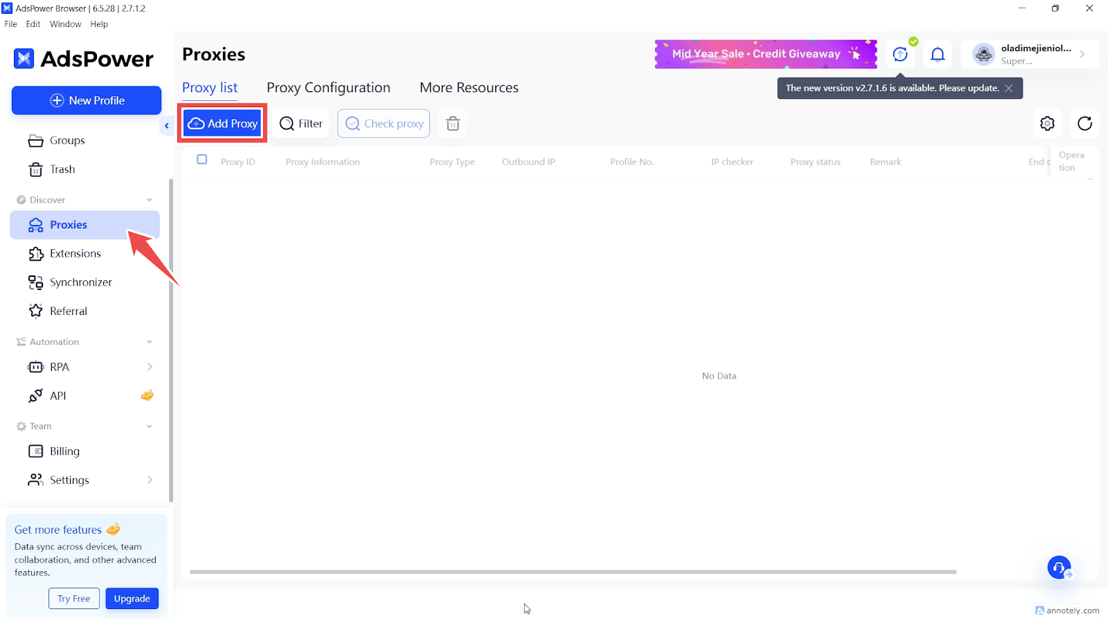This screenshot has width=1108, height=623.
Task: Expand the Settings submenu chevron
Action: pos(150,480)
